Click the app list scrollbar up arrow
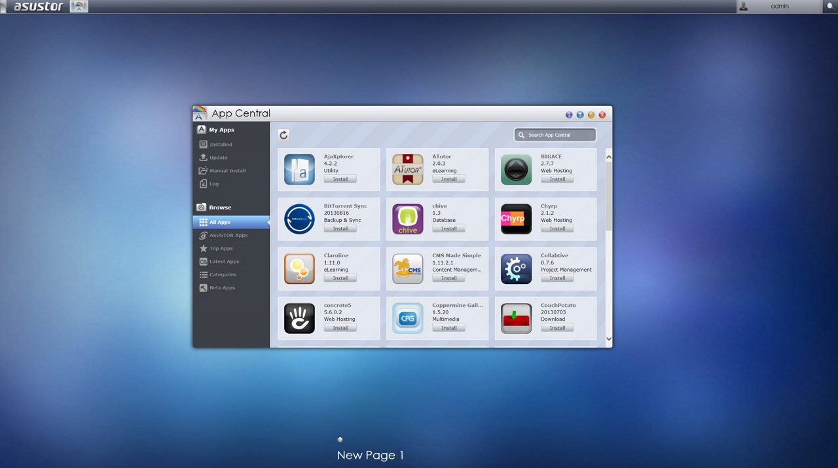The height and width of the screenshot is (468, 838). 608,157
